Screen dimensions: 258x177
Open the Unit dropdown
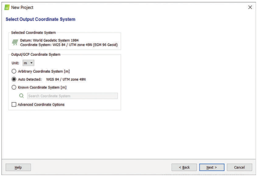pyautogui.click(x=28, y=63)
